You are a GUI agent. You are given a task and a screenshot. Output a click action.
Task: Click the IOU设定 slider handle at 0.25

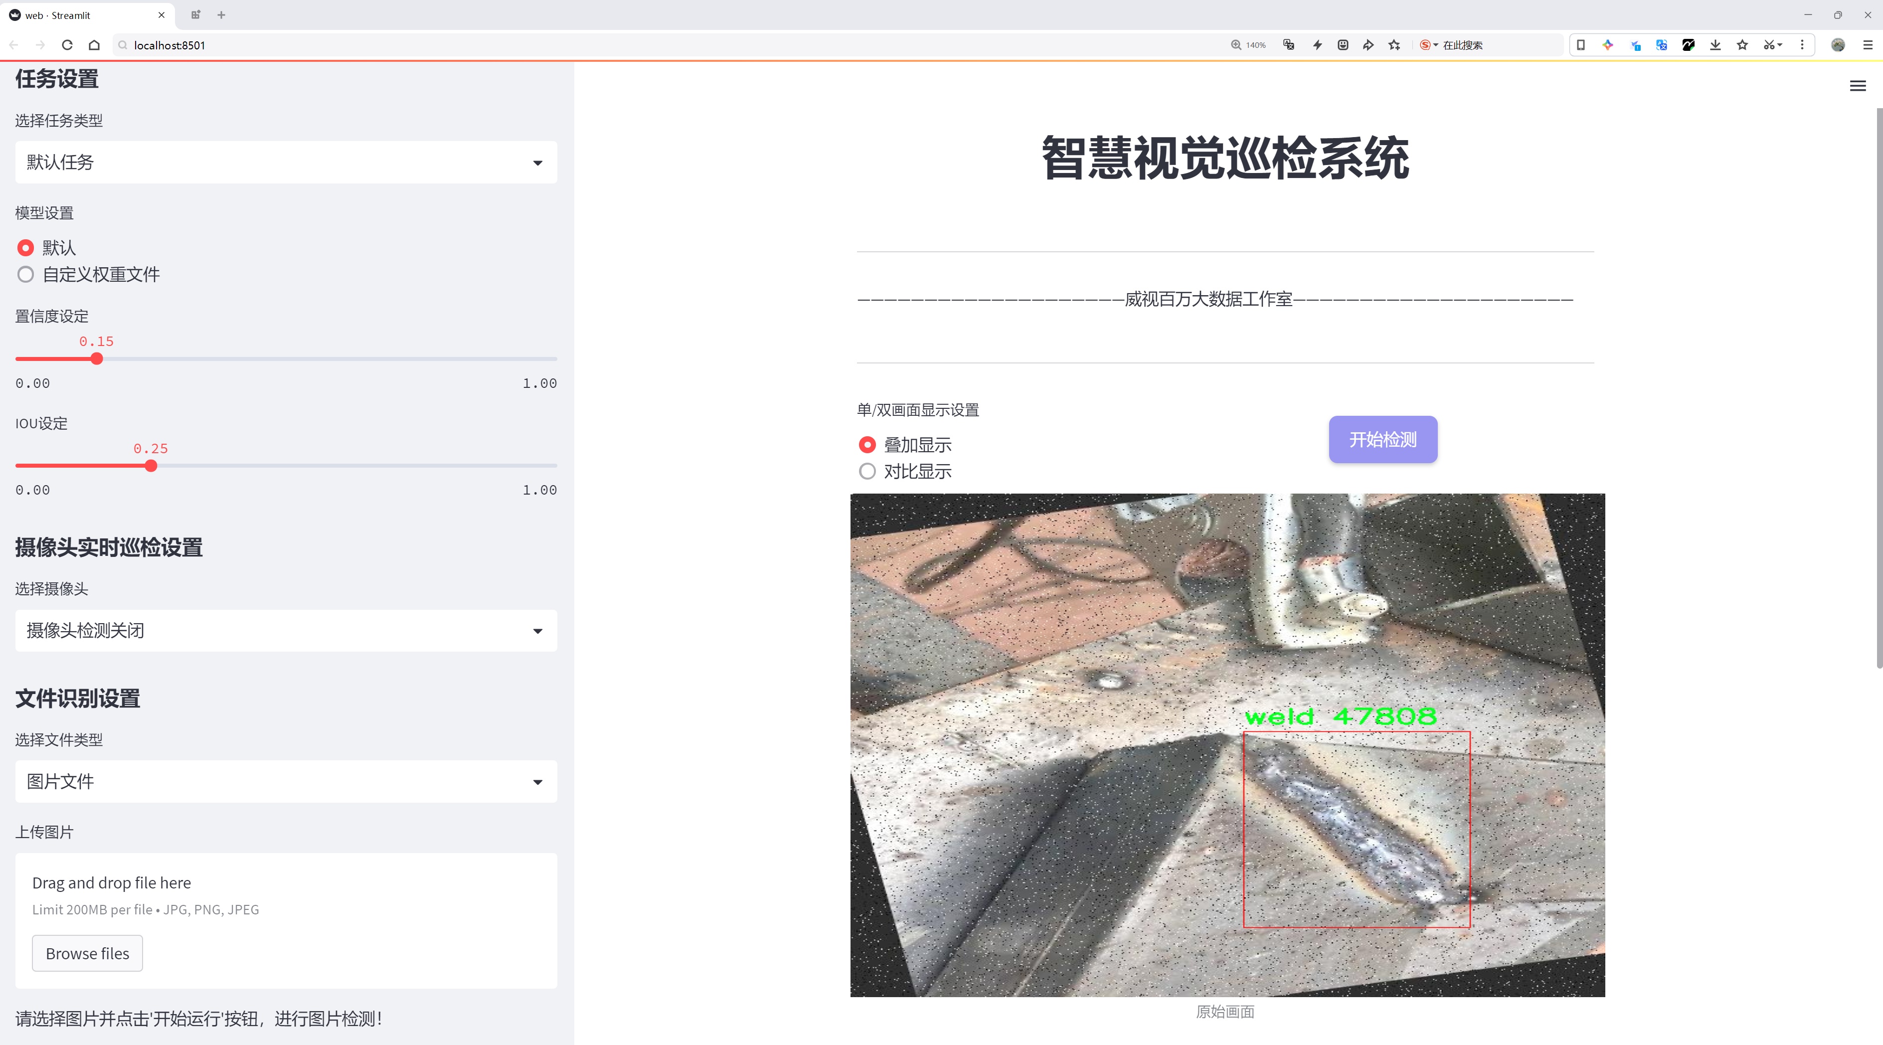coord(151,466)
